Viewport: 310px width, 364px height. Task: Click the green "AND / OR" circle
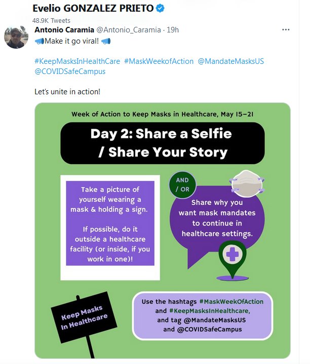(x=182, y=185)
